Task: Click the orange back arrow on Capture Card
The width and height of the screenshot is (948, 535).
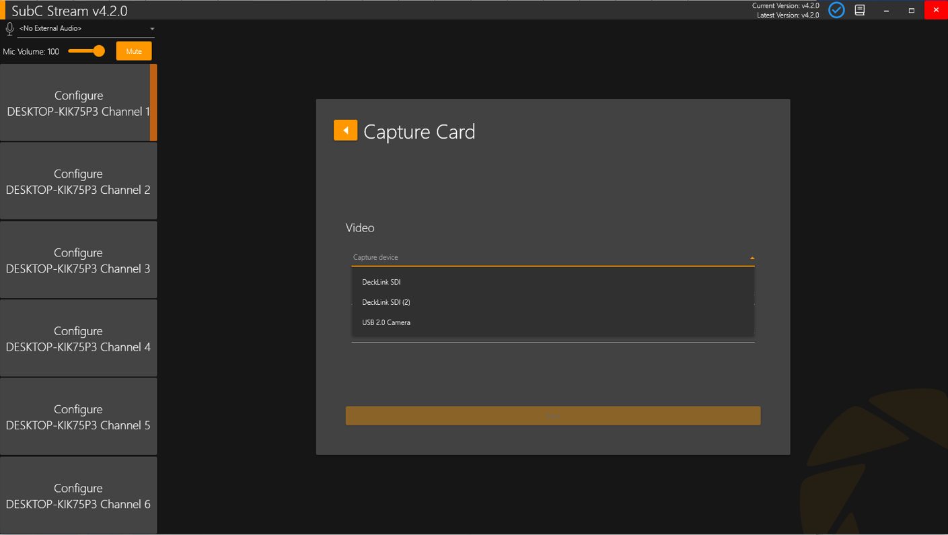Action: pos(345,130)
